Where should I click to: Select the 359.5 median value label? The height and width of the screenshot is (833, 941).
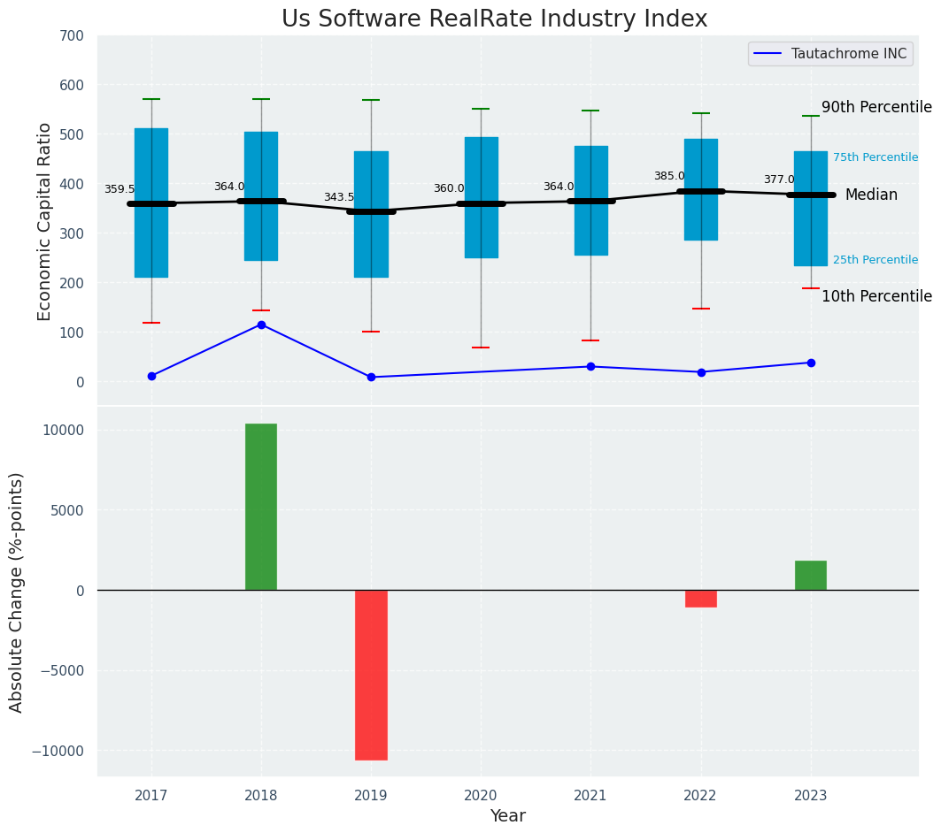click(x=120, y=190)
